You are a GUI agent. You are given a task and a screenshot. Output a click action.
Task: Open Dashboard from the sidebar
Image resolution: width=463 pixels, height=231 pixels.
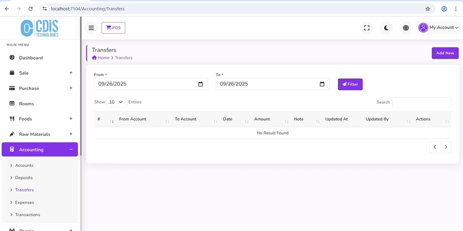click(x=31, y=58)
